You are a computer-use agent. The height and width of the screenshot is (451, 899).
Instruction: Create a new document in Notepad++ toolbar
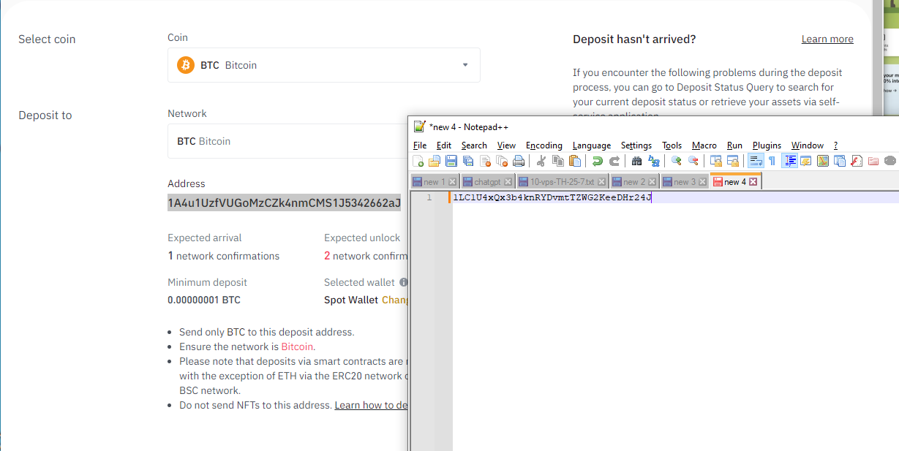click(x=418, y=161)
